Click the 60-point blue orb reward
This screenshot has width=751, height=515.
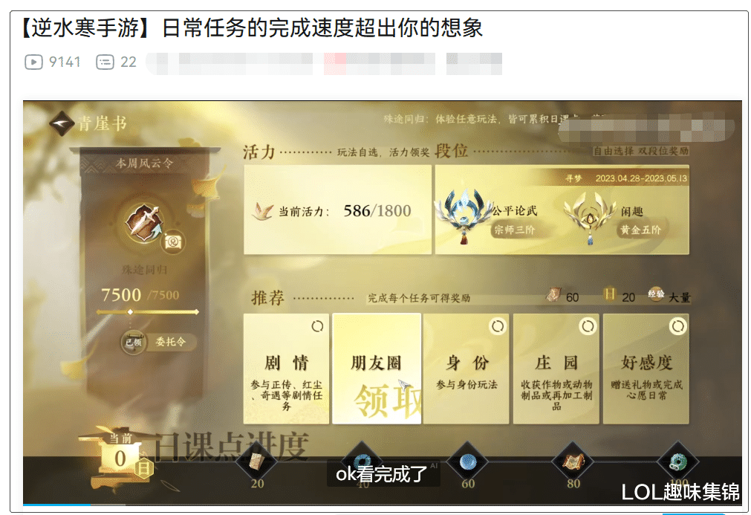(467, 461)
